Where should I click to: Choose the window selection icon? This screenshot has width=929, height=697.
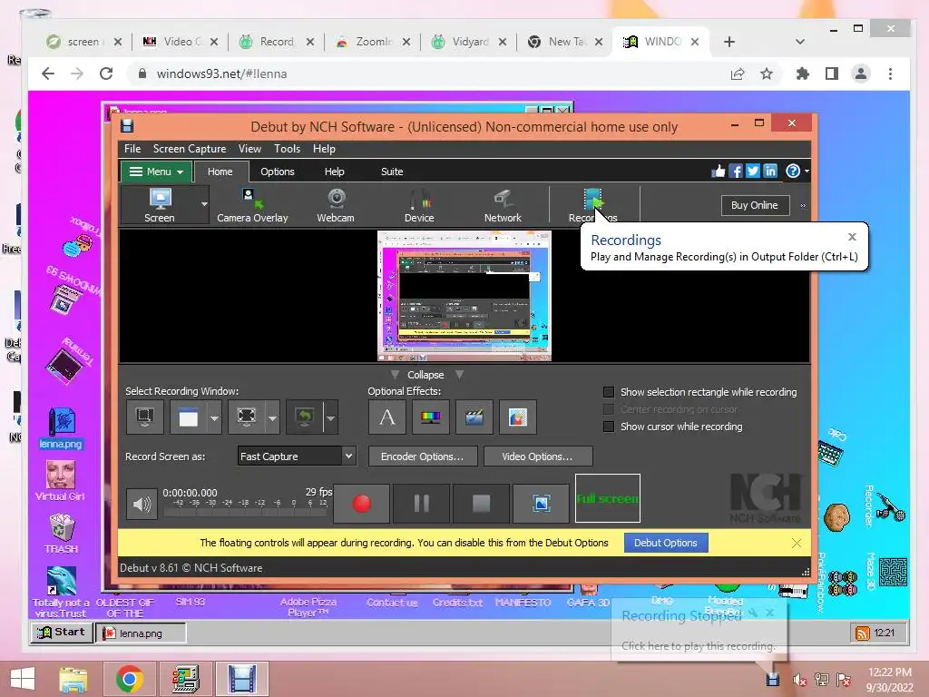pos(188,417)
